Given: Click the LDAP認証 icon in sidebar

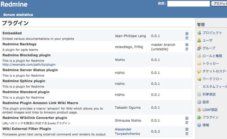Looking at the screenshot, I should [199, 110].
